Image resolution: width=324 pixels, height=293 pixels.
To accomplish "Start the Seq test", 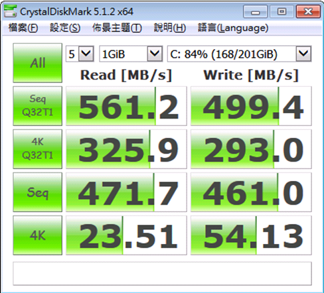I will pyautogui.click(x=37, y=192).
